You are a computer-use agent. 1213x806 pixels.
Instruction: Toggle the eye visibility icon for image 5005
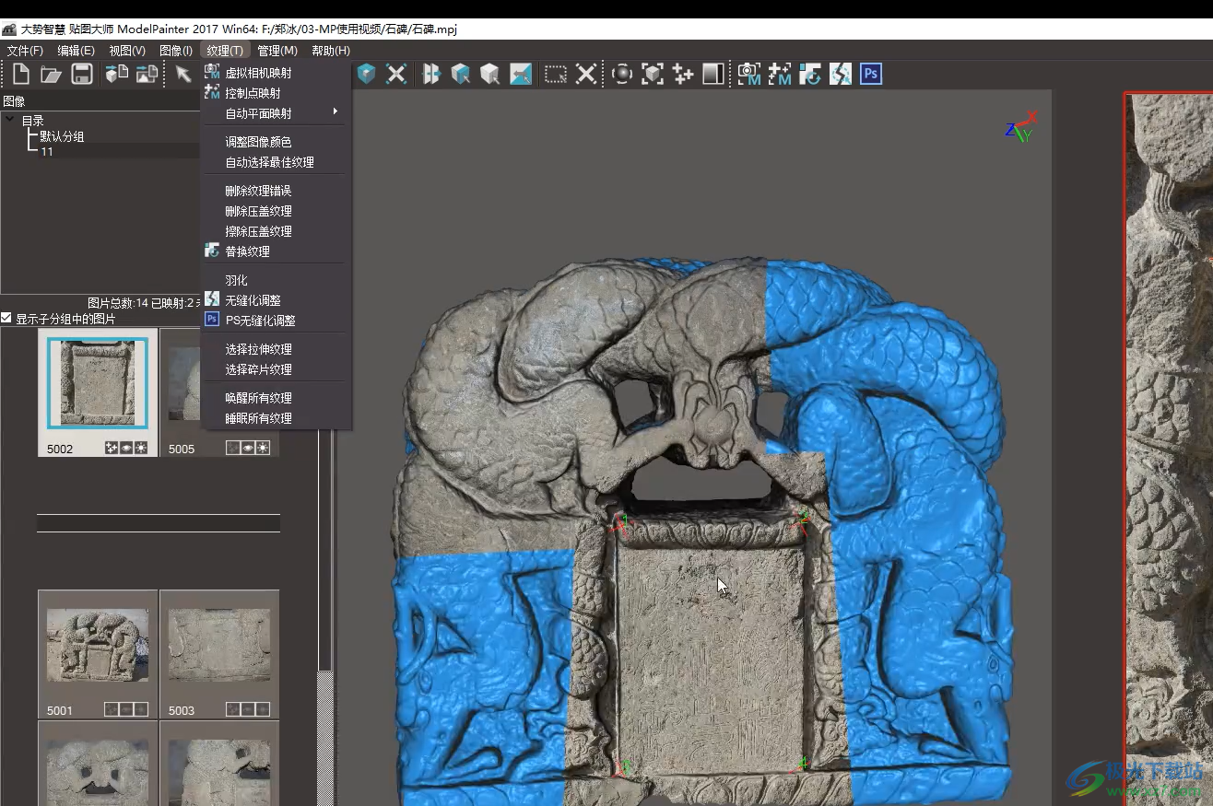point(248,448)
